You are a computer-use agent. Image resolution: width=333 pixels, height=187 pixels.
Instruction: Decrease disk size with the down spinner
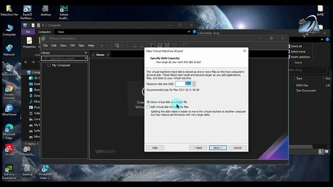click(x=194, y=85)
